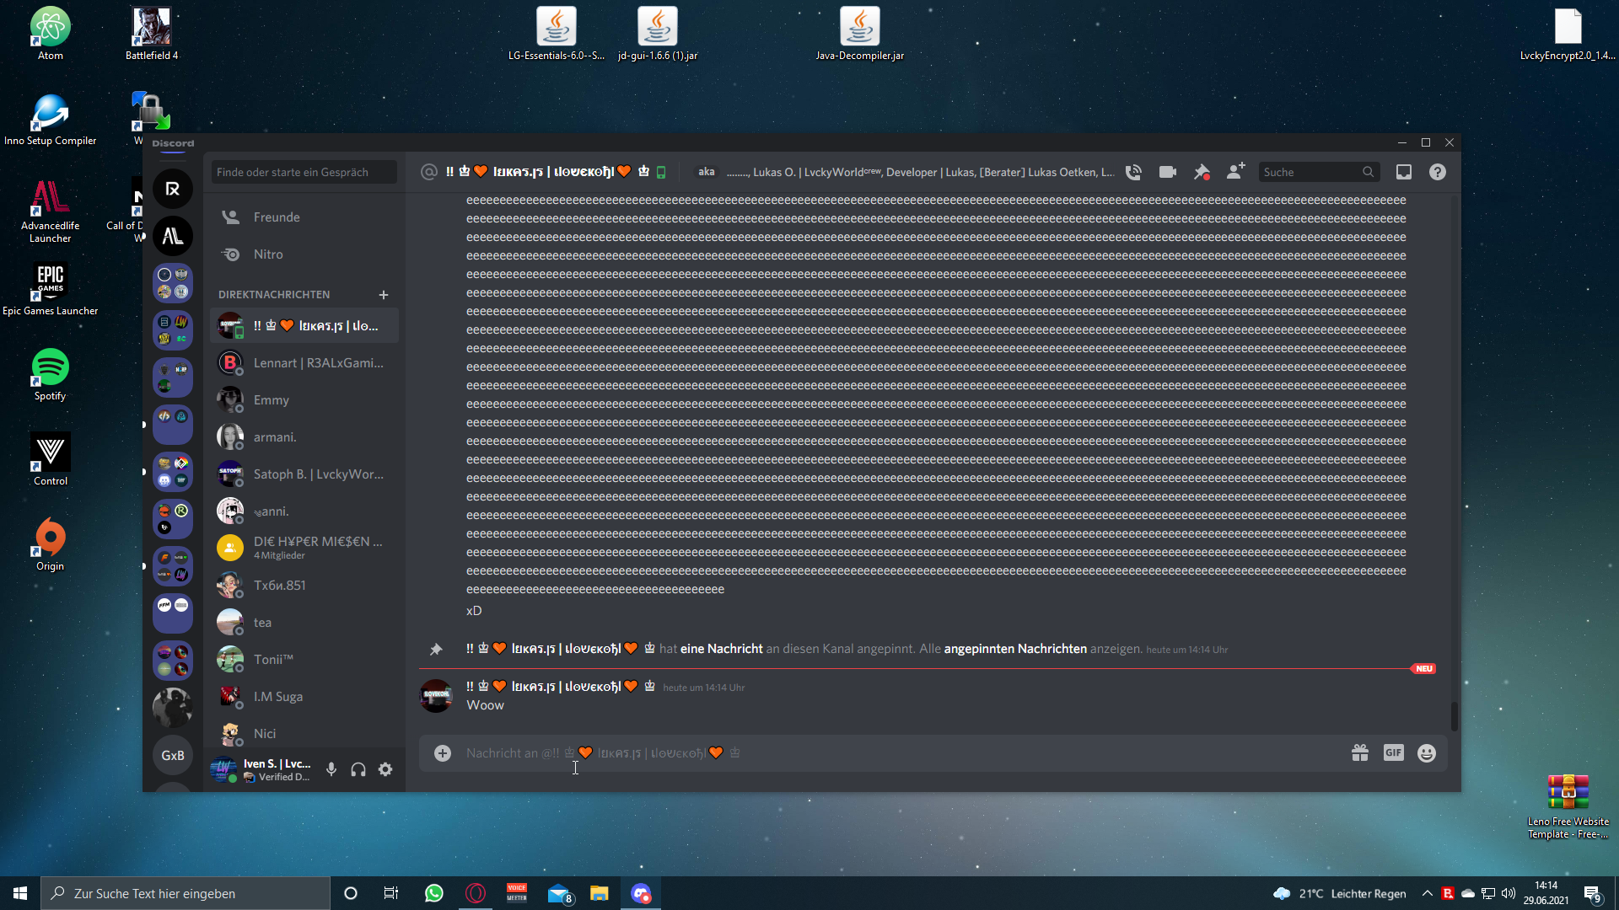Create new direct message plus
Image resolution: width=1619 pixels, height=910 pixels.
coord(384,295)
